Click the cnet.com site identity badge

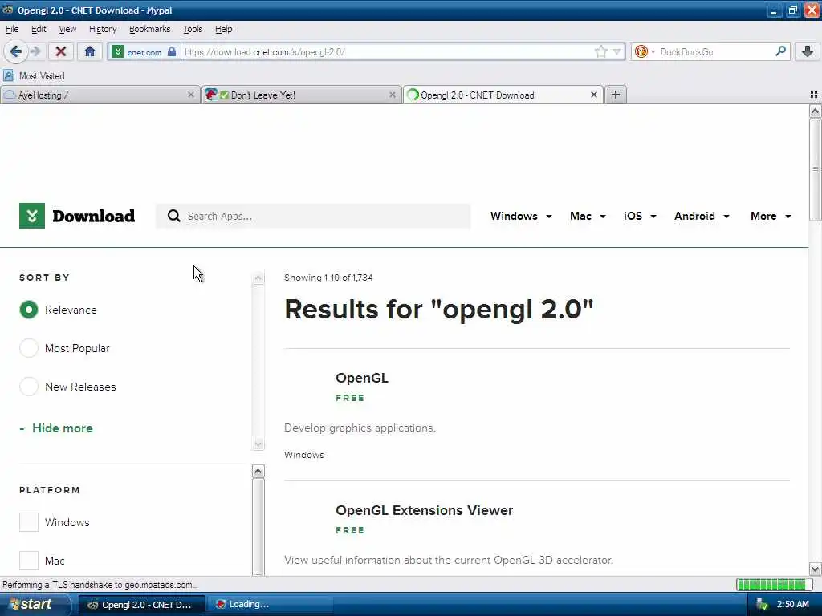click(144, 52)
